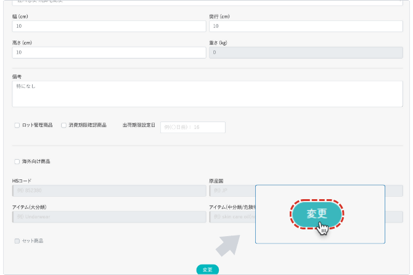Screen dimensions: 413x275
Task: Click the 高さ (cm) label text
Action: (22, 43)
